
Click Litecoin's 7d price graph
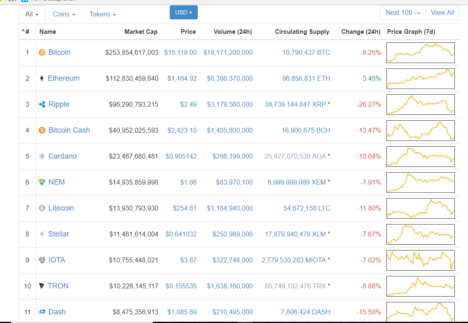tap(421, 208)
